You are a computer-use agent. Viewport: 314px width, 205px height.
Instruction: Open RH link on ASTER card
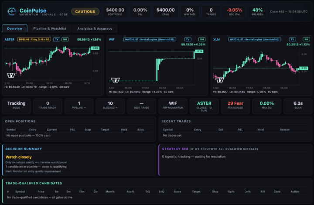(65, 39)
